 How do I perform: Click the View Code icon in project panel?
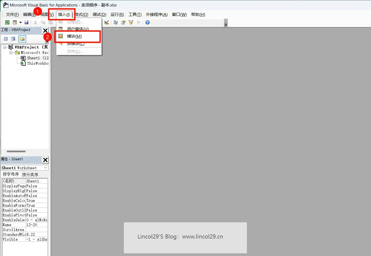[x=6, y=39]
